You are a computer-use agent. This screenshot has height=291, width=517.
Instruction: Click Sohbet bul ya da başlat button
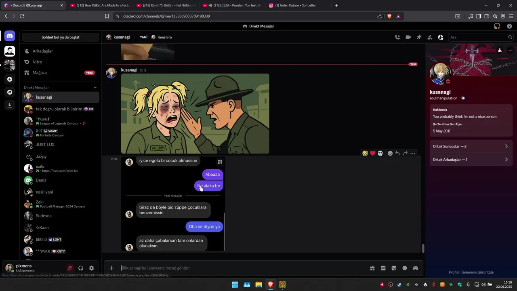tap(61, 37)
